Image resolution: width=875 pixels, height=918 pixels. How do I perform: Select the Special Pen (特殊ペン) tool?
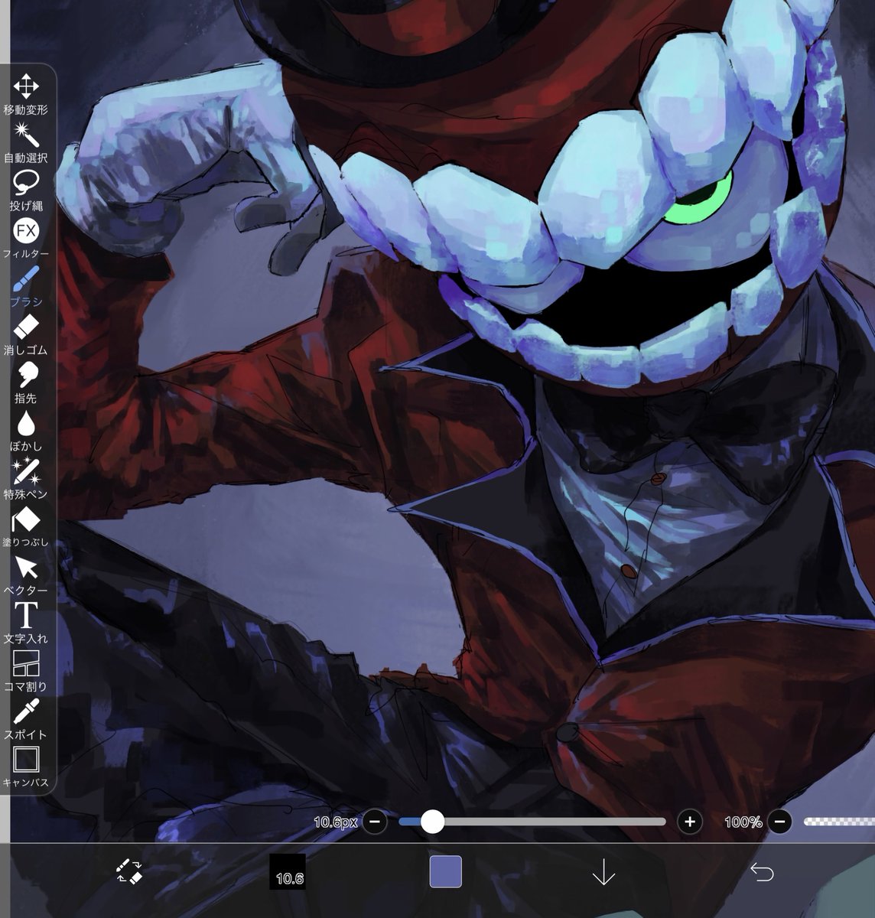point(26,480)
